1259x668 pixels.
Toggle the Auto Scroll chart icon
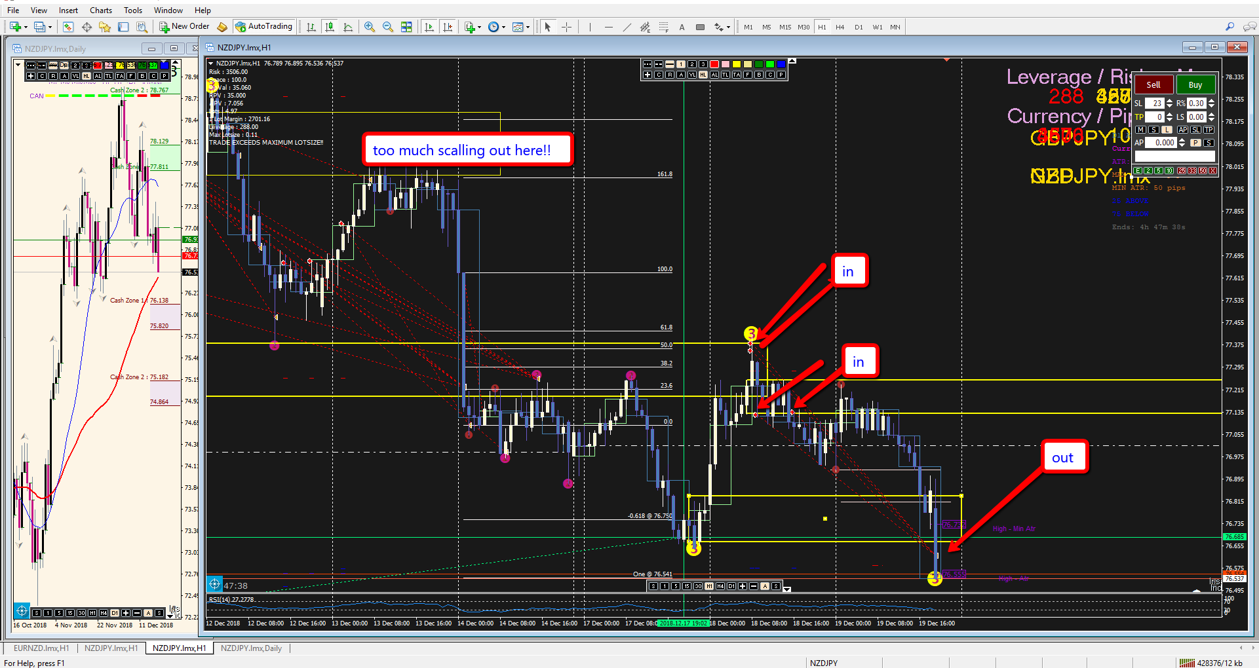(429, 27)
